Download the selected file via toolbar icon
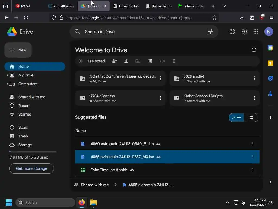278x209 pixels. point(126,61)
